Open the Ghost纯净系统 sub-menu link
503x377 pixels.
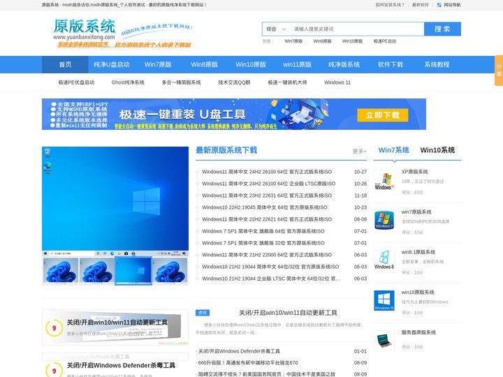(128, 82)
